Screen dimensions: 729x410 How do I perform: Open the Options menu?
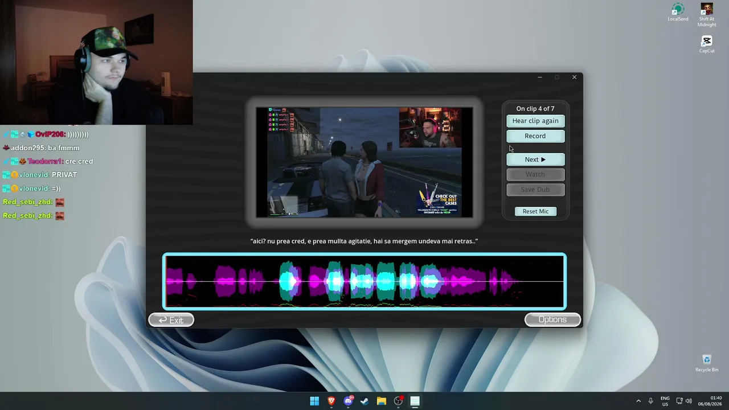pyautogui.click(x=552, y=319)
